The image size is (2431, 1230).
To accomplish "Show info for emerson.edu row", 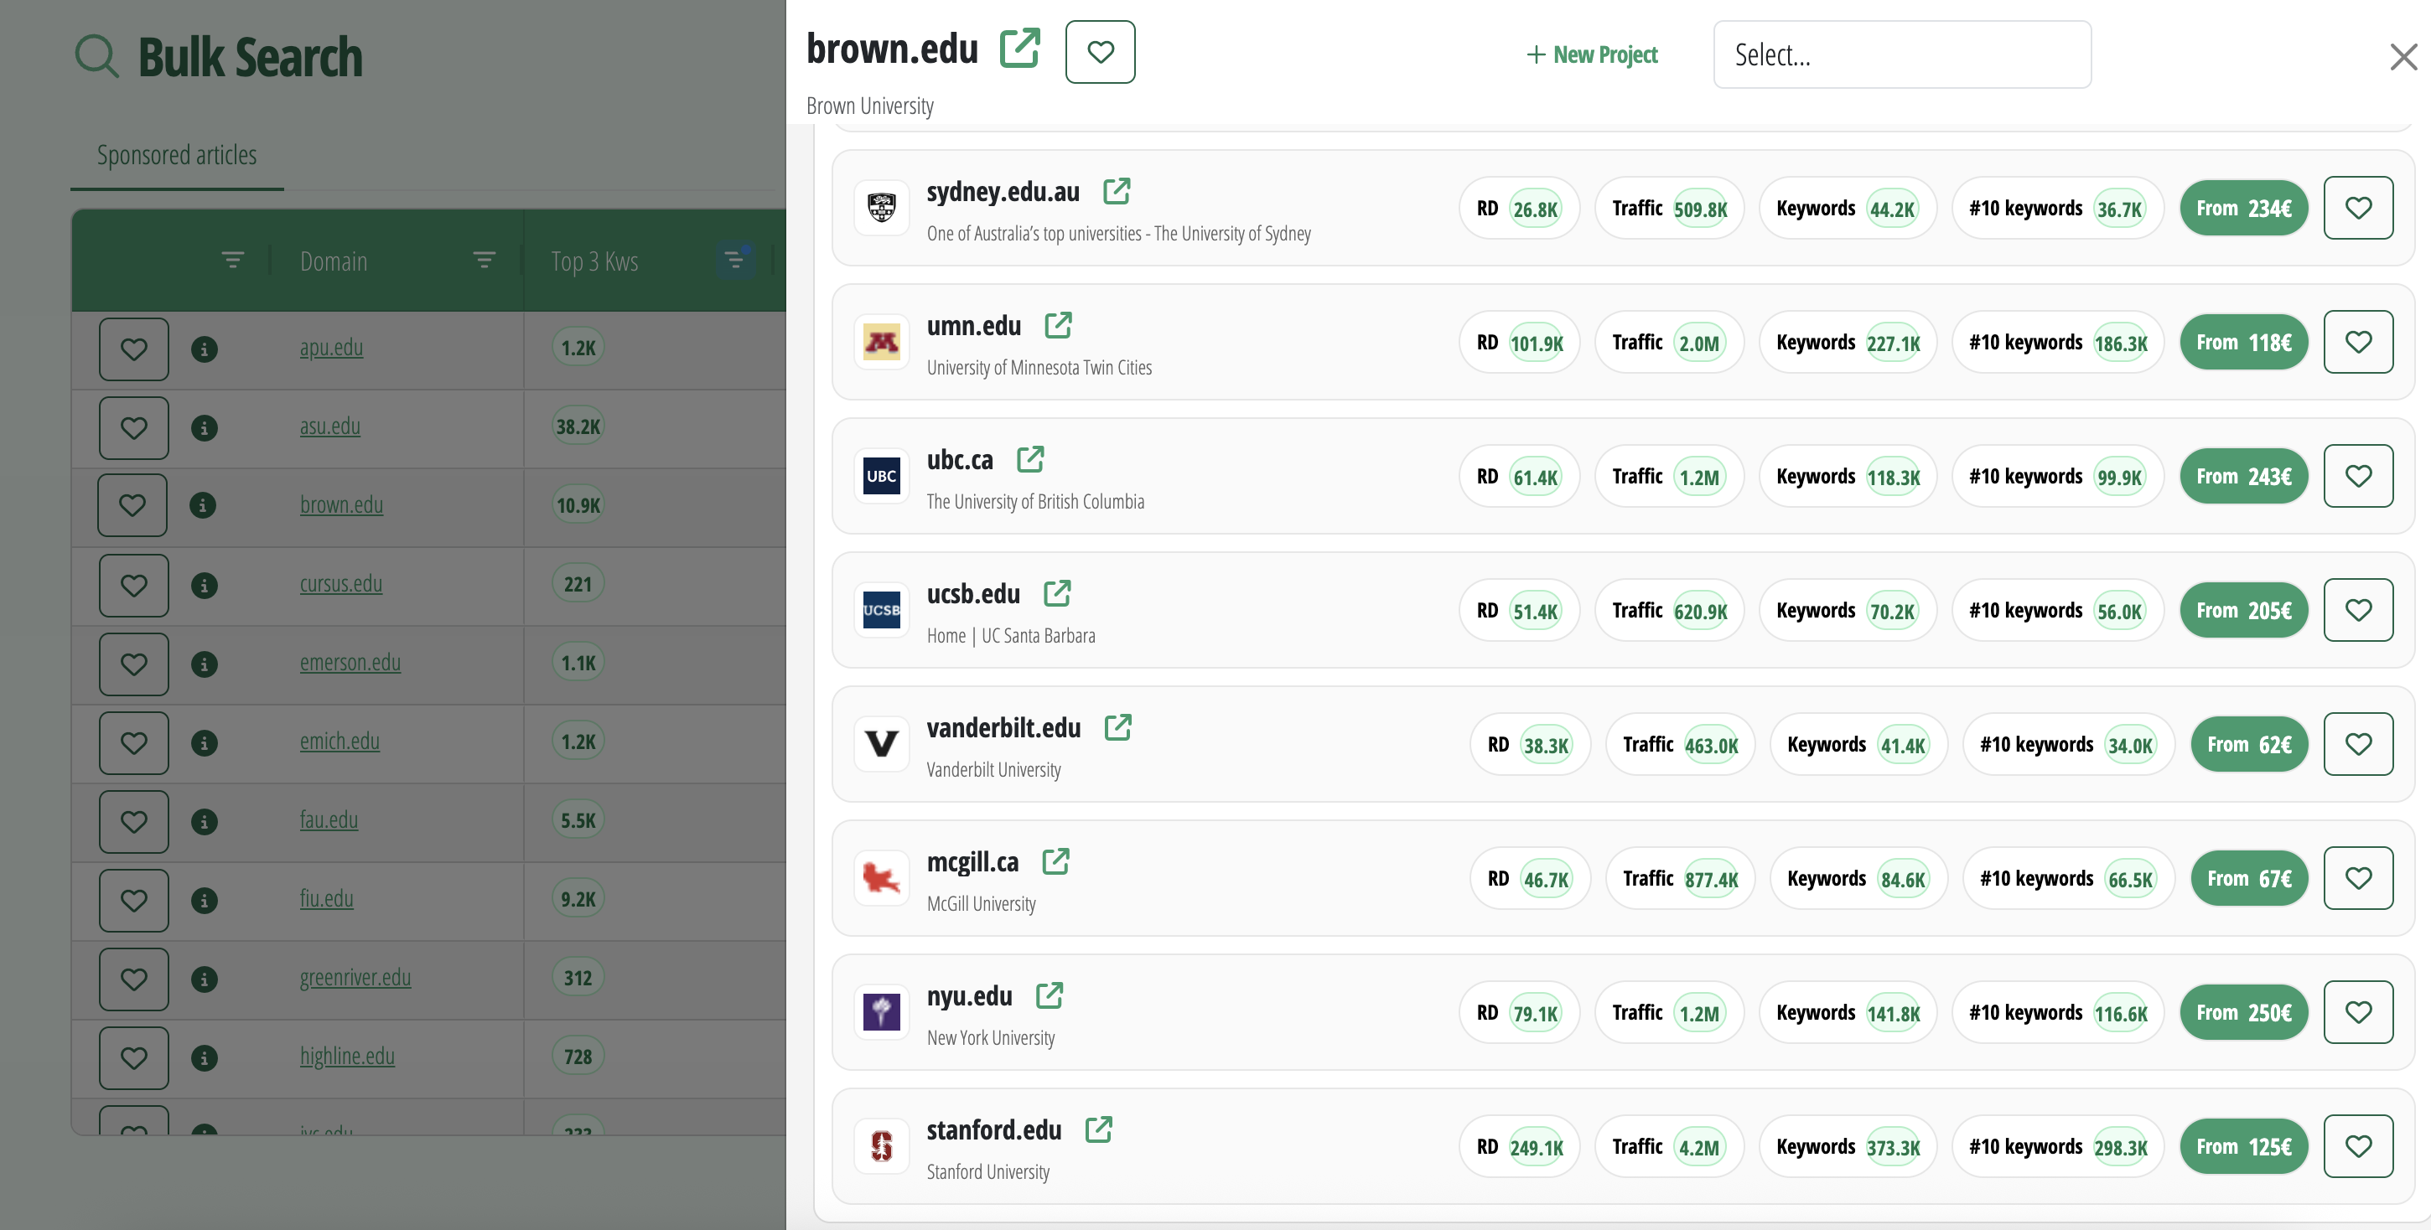I will [204, 664].
